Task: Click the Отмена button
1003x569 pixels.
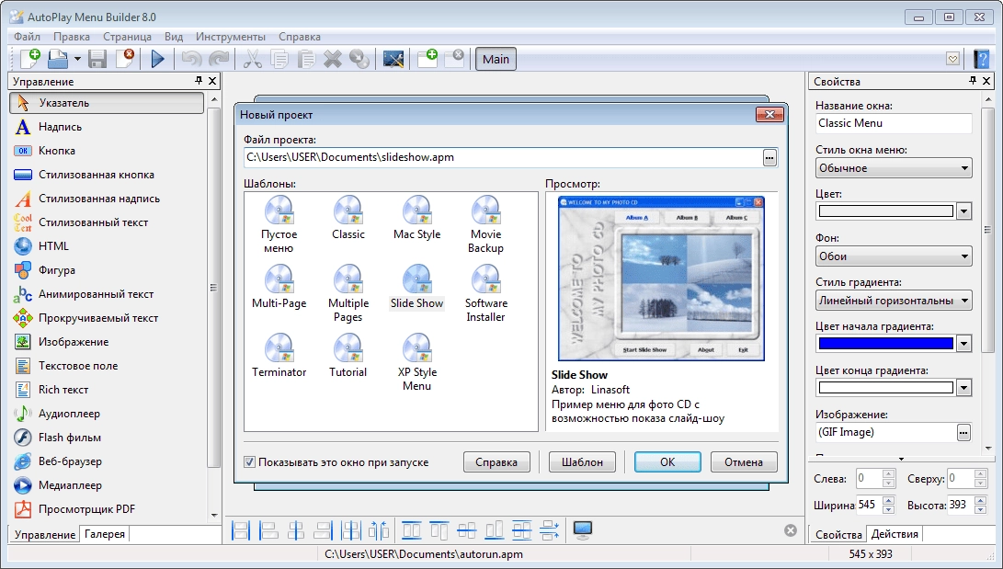Action: tap(744, 461)
